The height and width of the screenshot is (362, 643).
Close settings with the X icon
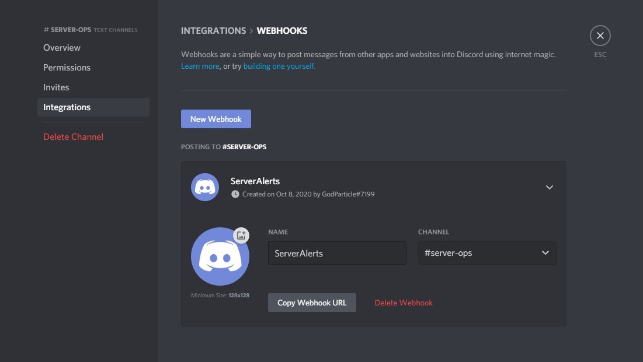pyautogui.click(x=600, y=36)
